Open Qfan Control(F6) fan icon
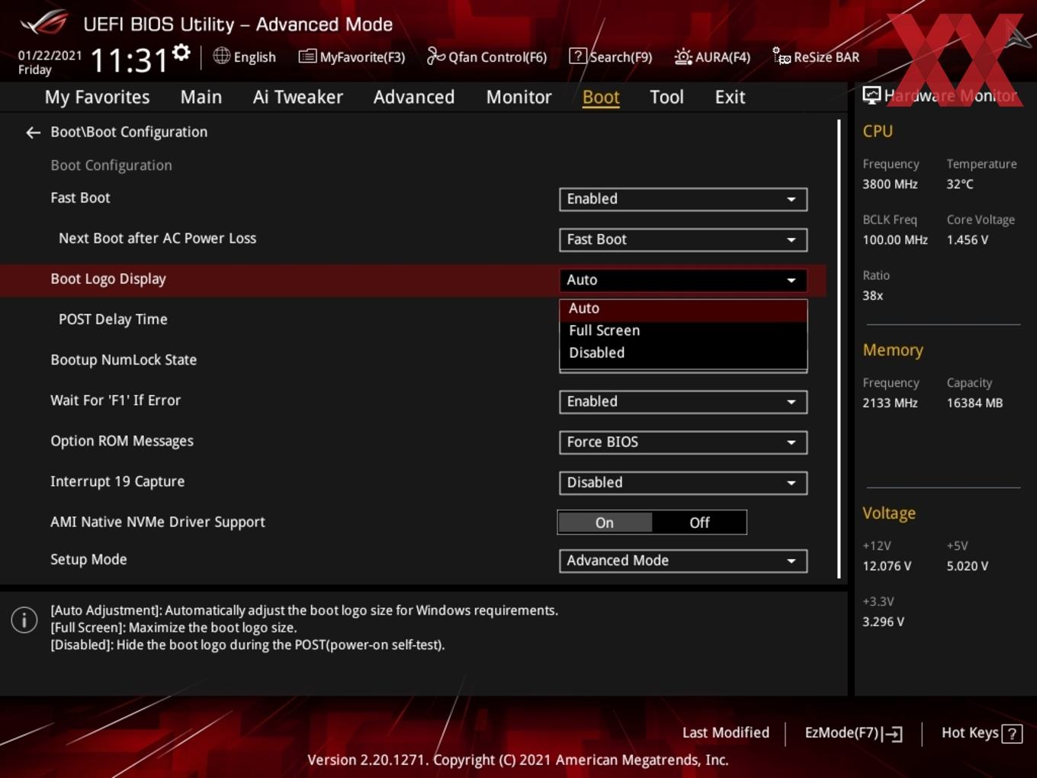 coord(435,56)
